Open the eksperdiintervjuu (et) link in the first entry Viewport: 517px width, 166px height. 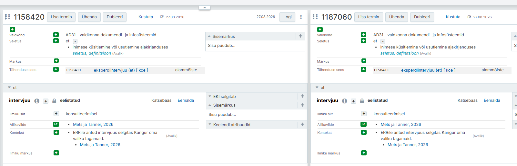[114, 70]
